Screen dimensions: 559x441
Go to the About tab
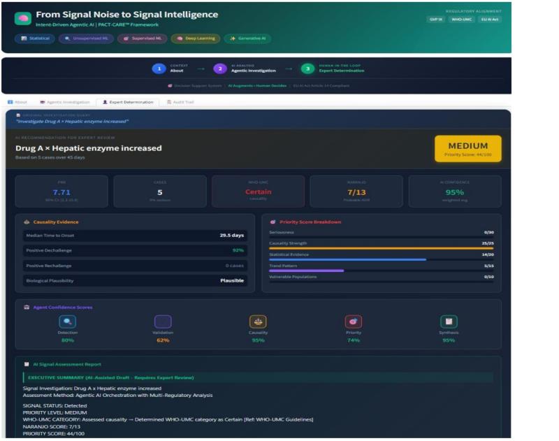17,102
